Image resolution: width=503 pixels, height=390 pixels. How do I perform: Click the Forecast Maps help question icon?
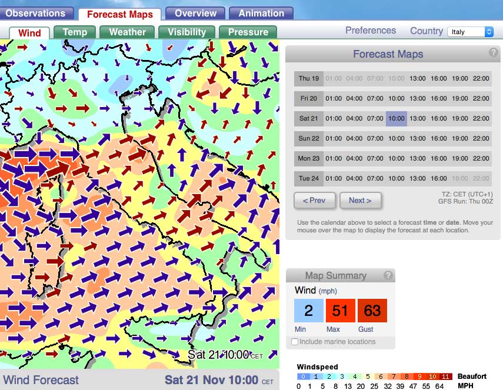[493, 53]
